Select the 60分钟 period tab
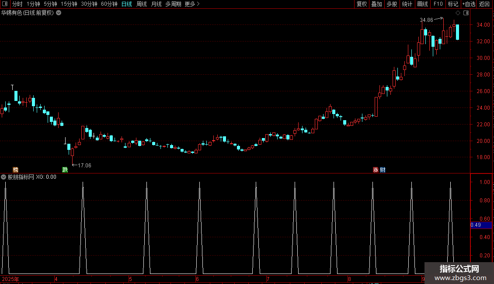Image resolution: width=494 pixels, height=284 pixels. 109,4
